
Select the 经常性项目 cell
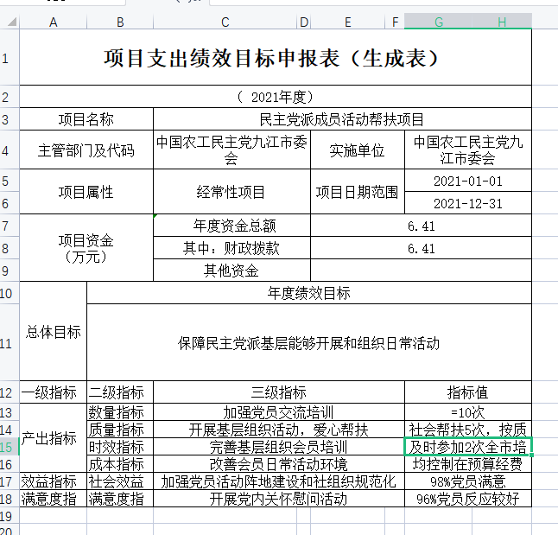pyautogui.click(x=231, y=192)
